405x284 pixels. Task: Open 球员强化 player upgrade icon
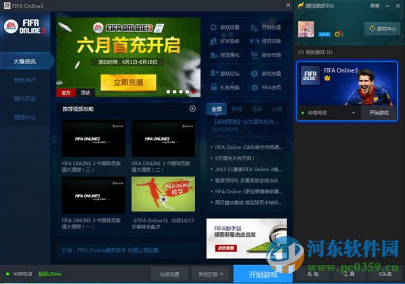[x=214, y=55]
